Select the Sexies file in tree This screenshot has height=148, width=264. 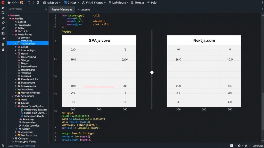(x=20, y=22)
